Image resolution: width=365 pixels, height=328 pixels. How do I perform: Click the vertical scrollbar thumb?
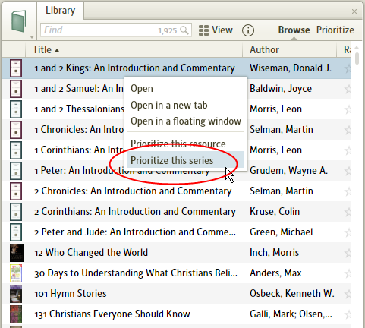click(x=357, y=58)
